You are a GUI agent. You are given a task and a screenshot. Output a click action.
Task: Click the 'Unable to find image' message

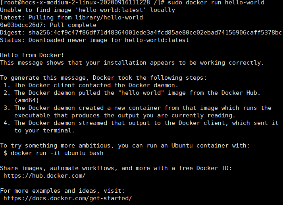pos(87,10)
